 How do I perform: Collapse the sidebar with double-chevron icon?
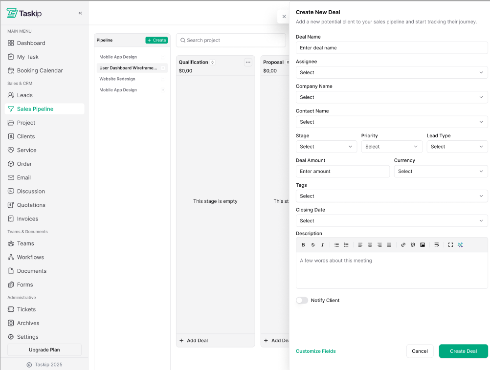click(x=80, y=13)
